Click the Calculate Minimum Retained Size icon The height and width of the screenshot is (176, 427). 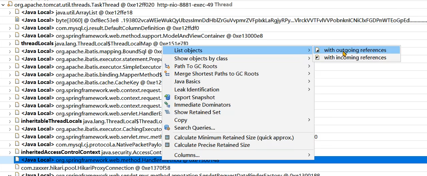pos(167,138)
